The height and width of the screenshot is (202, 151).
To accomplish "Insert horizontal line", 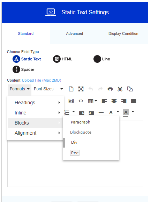I will pyautogui.click(x=101, y=113).
